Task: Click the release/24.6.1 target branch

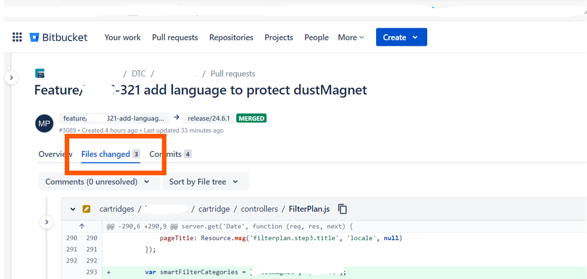Action: pyautogui.click(x=209, y=119)
